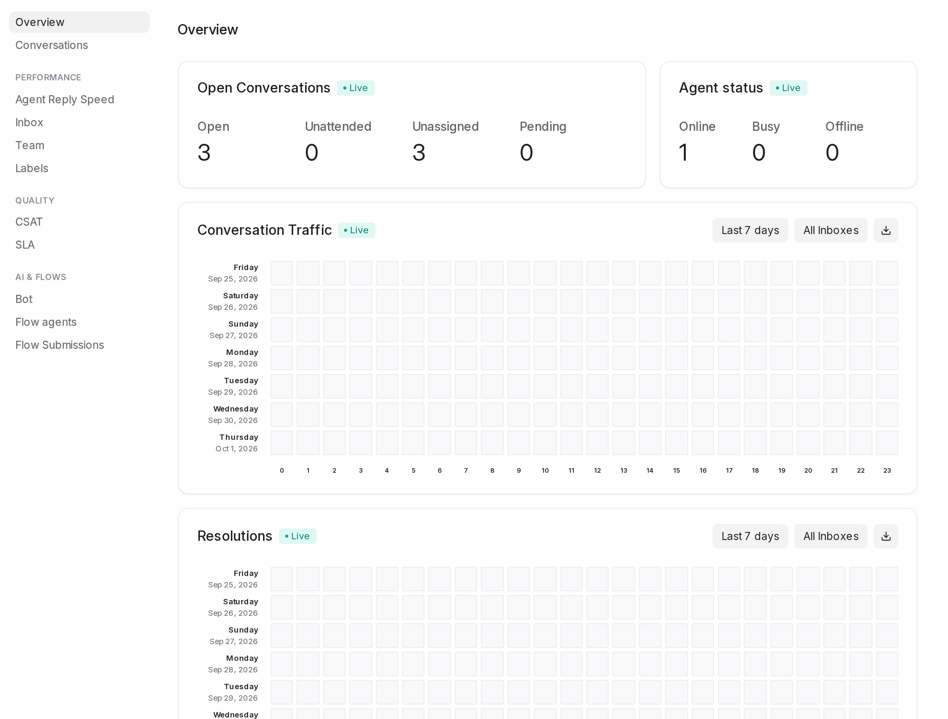Click the Open Conversations card title
The image size is (948, 719).
[264, 88]
